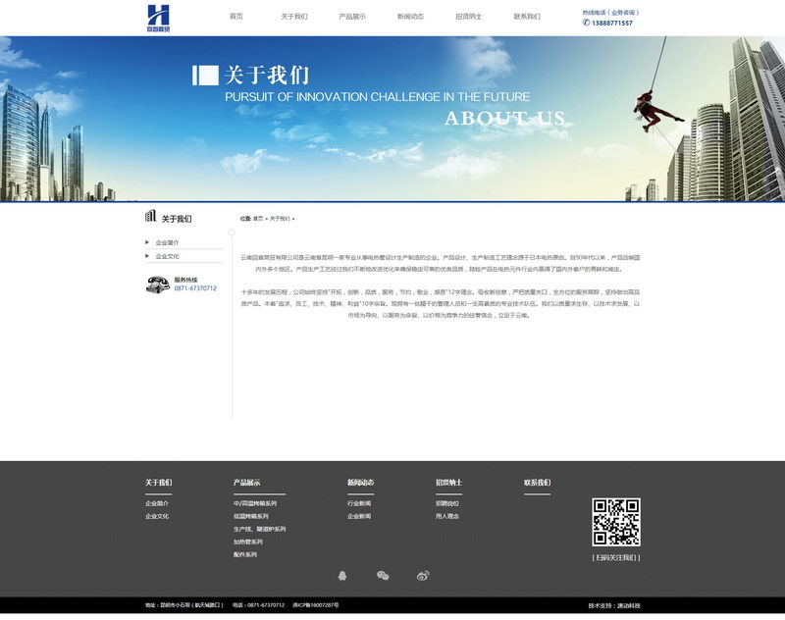Open footer link 加热管系列
This screenshot has height=620, width=785.
248,542
